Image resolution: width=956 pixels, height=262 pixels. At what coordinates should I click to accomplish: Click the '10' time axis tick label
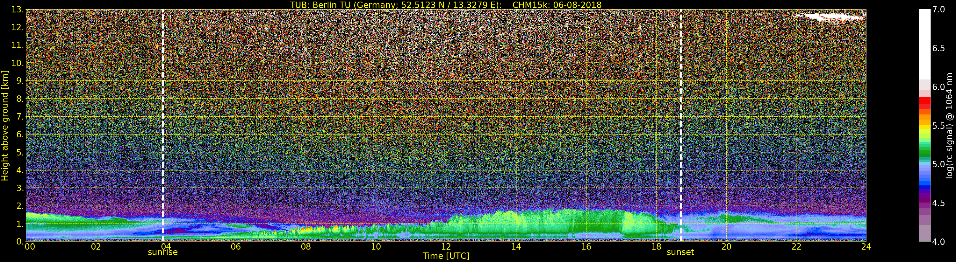(376, 247)
